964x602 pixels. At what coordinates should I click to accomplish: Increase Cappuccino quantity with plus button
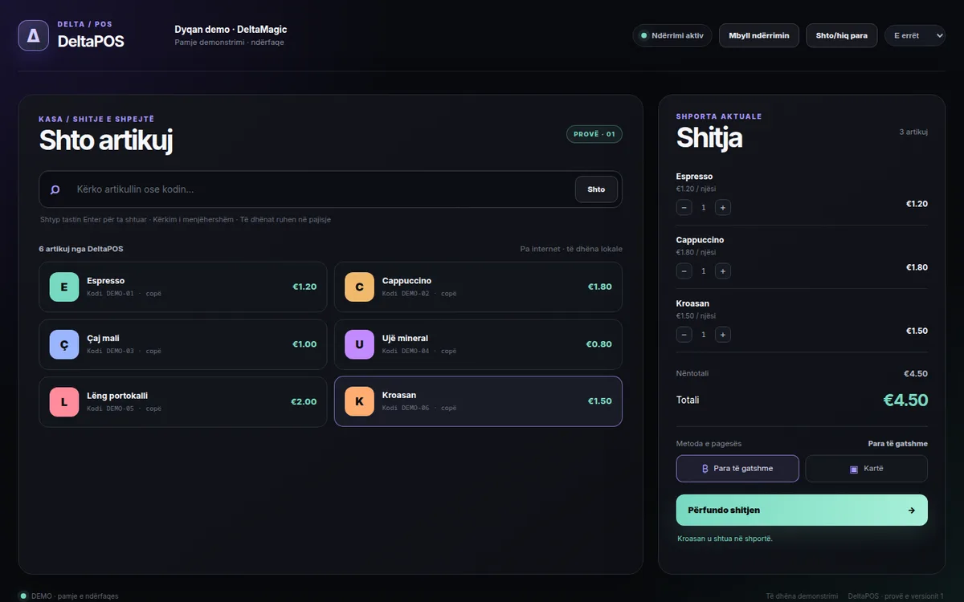click(x=723, y=271)
